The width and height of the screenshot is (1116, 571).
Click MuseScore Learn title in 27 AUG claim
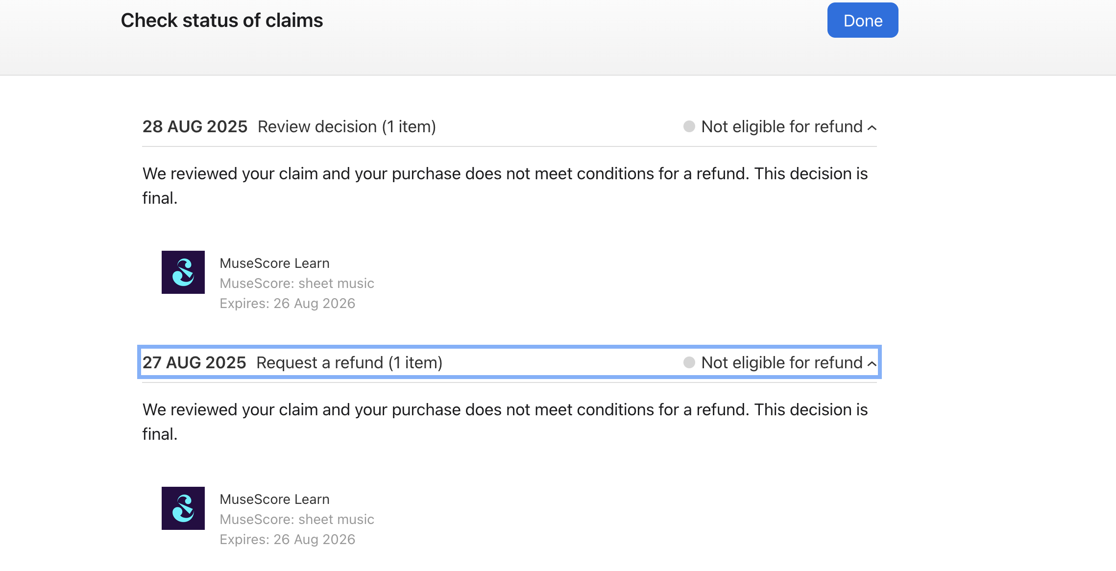coord(274,500)
